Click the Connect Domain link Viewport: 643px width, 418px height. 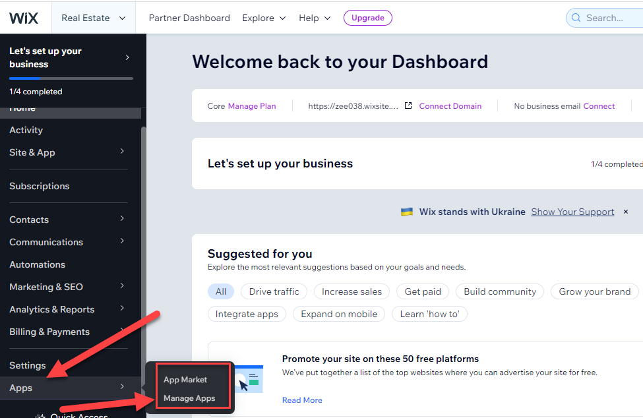click(x=450, y=106)
